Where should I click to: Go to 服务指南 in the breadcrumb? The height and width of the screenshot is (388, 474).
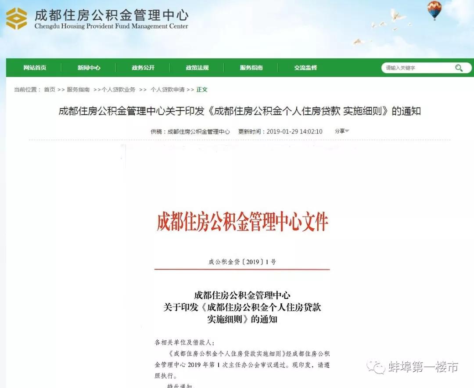tap(78, 90)
